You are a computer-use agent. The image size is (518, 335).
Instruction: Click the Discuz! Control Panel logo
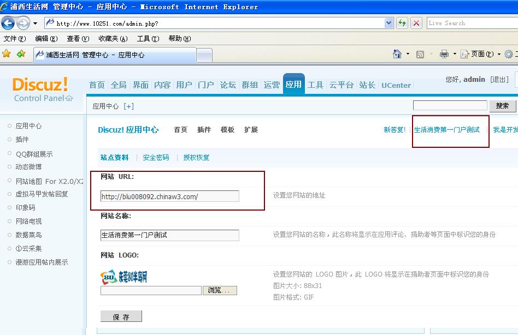pyautogui.click(x=42, y=89)
